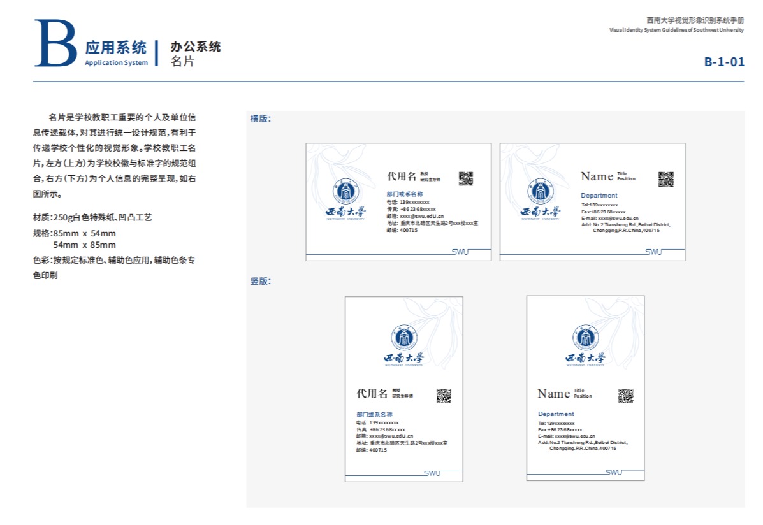Click Name text on vertical English card
This screenshot has width=763, height=525.
pos(553,394)
